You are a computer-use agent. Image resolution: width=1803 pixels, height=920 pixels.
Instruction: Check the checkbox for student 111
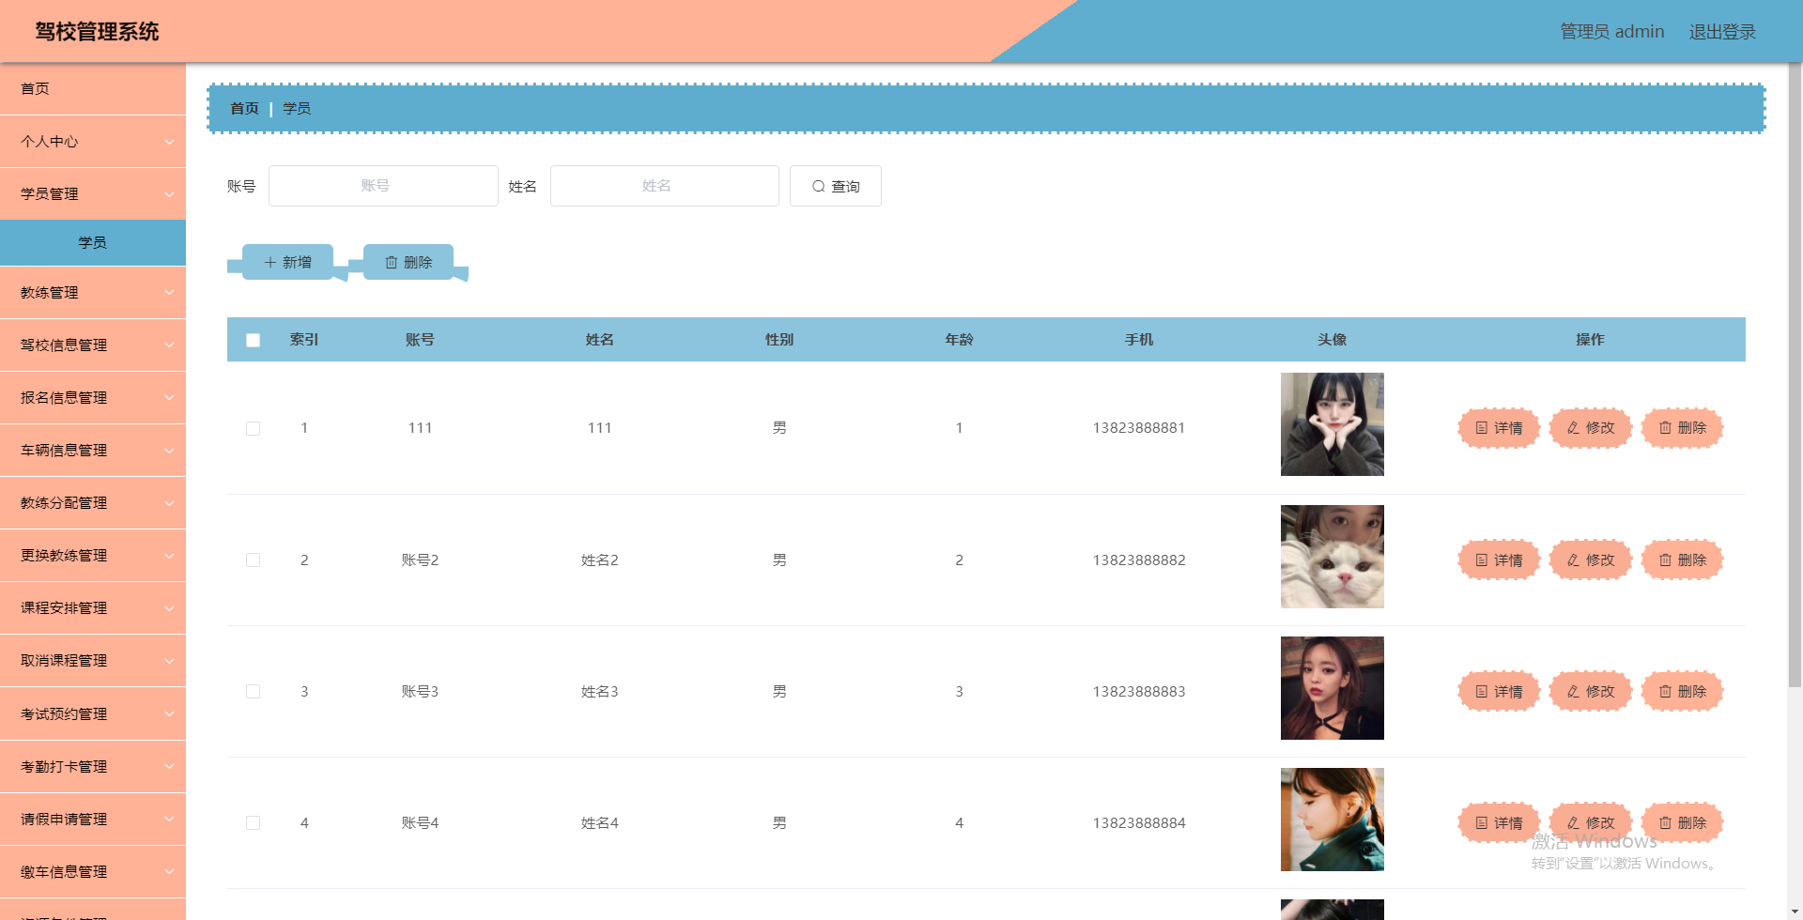(x=253, y=428)
